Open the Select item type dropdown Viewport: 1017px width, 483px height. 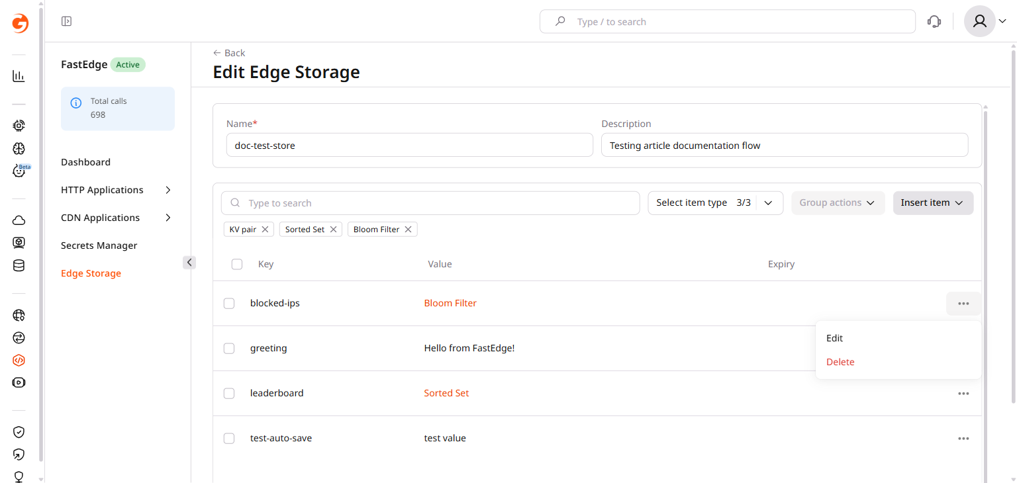tap(715, 203)
